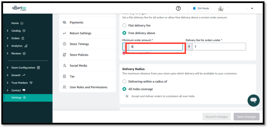
Task: Click the Discard changes button
Action: coord(216,117)
